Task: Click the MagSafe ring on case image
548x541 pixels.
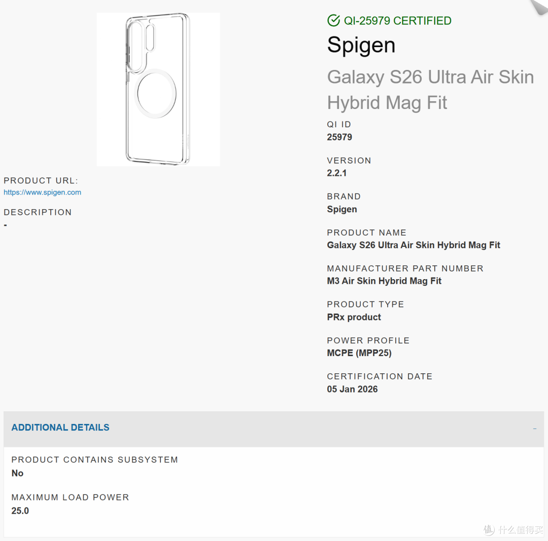Action: click(156, 94)
